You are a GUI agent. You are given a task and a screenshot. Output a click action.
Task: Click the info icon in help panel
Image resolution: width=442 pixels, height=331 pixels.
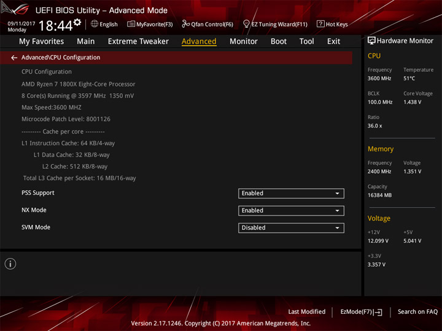[x=10, y=264]
